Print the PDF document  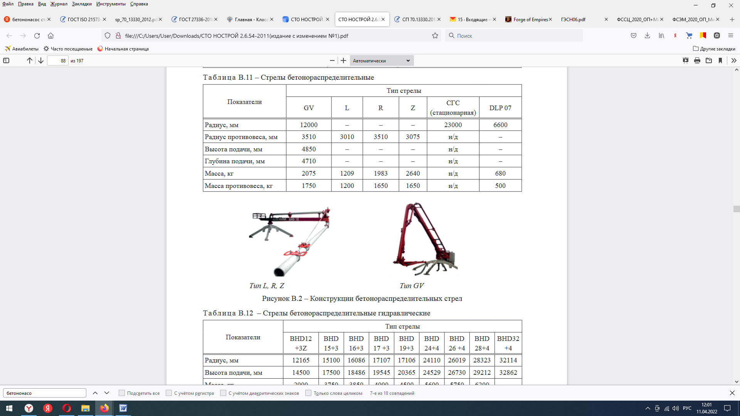tap(697, 60)
